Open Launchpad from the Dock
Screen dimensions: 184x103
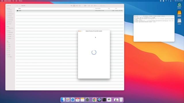coord(68,100)
